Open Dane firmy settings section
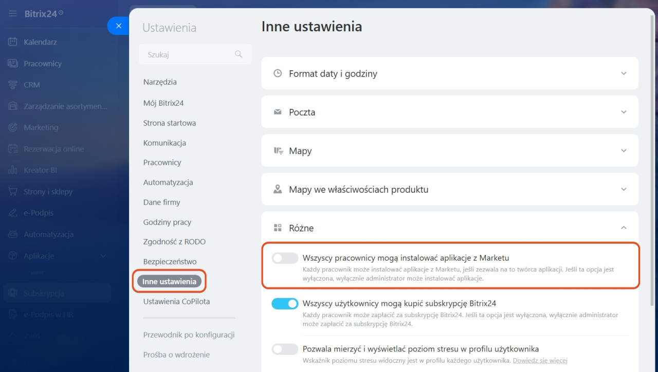 (x=162, y=203)
